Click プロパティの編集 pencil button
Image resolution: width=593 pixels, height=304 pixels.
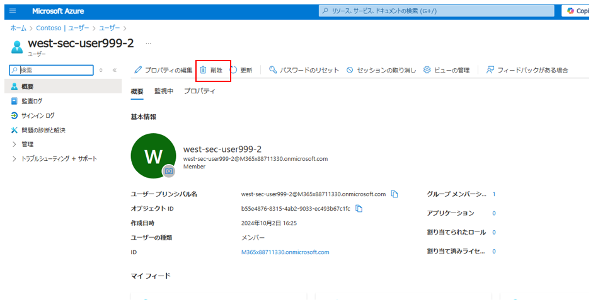[x=163, y=70]
